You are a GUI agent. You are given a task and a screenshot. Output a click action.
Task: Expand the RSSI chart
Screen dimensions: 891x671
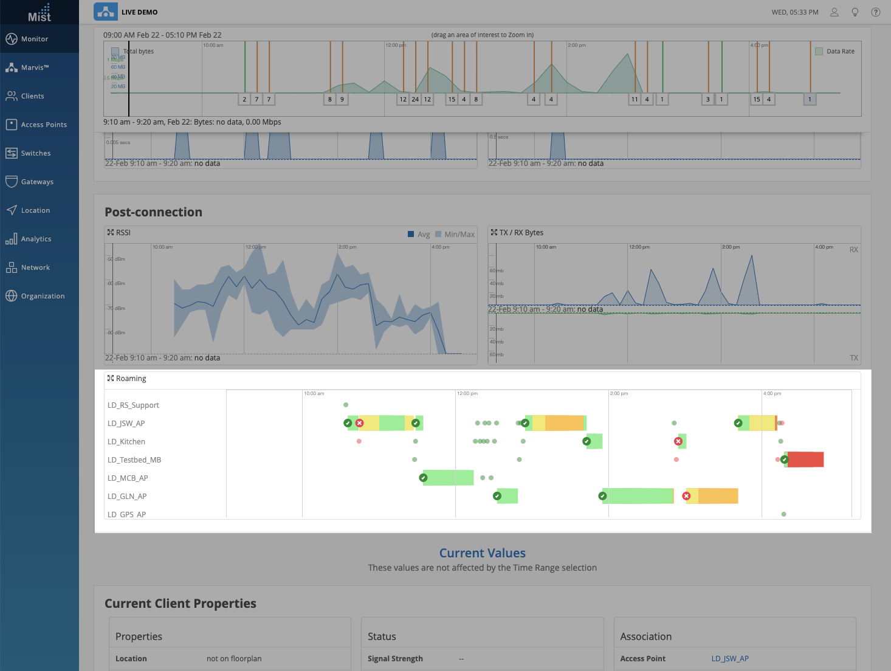[111, 233]
